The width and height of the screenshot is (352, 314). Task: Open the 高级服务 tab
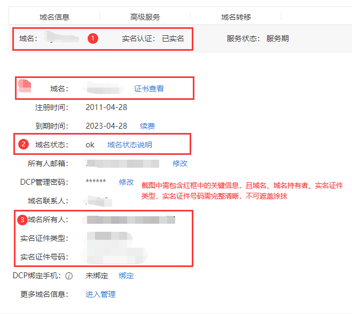(x=145, y=17)
